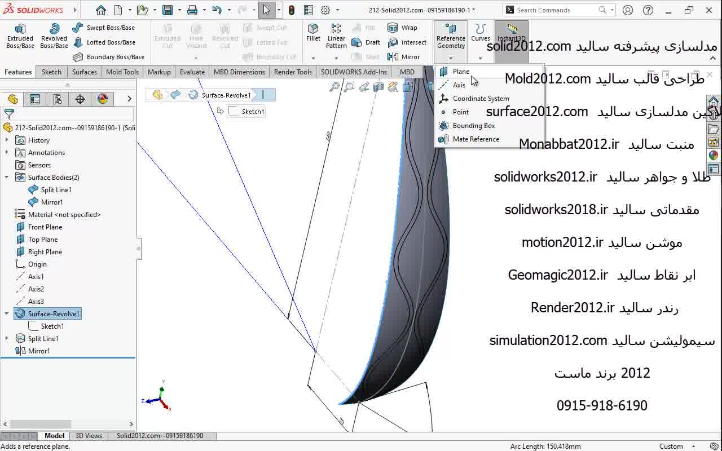Expand the manager panel tabs chevron
The width and height of the screenshot is (722, 451).
[x=129, y=99]
